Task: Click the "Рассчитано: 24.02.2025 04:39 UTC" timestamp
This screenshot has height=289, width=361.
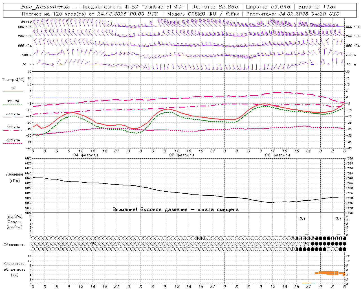Action: pyautogui.click(x=293, y=14)
